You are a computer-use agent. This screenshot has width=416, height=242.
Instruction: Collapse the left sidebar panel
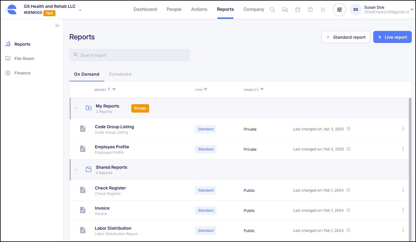[x=58, y=26]
